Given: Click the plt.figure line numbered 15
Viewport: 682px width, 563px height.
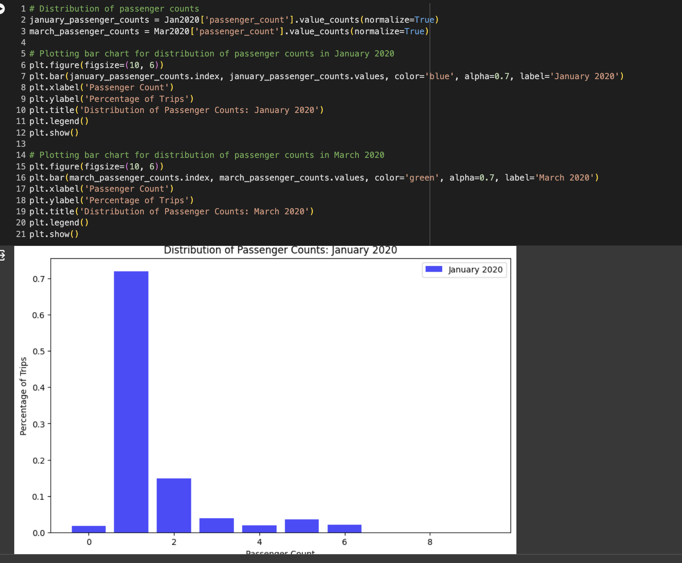Looking at the screenshot, I should [97, 167].
